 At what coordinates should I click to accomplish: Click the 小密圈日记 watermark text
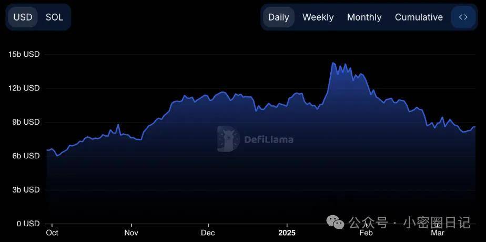click(x=437, y=222)
